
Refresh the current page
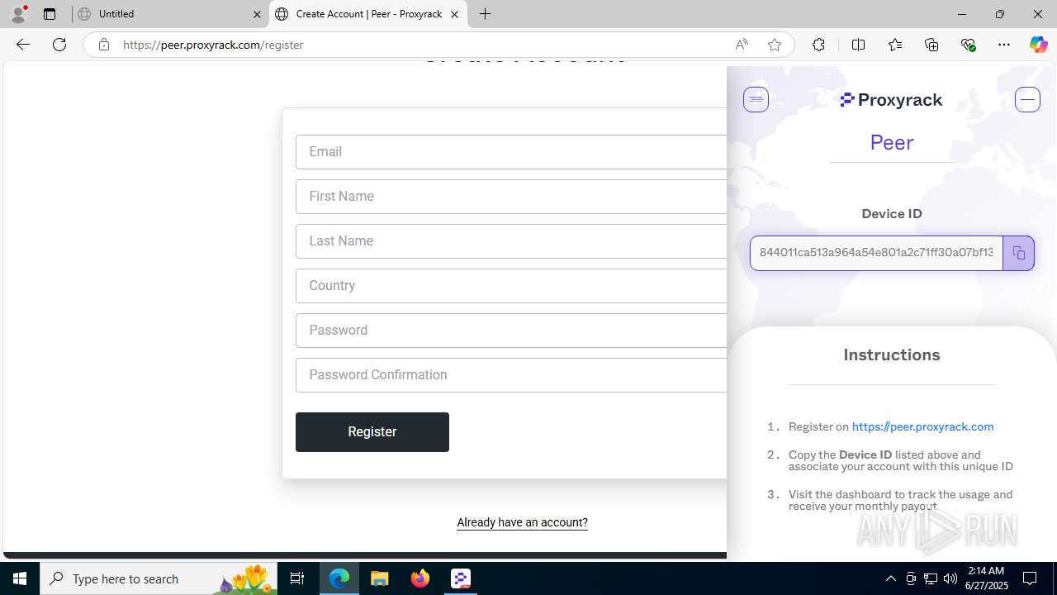click(59, 45)
